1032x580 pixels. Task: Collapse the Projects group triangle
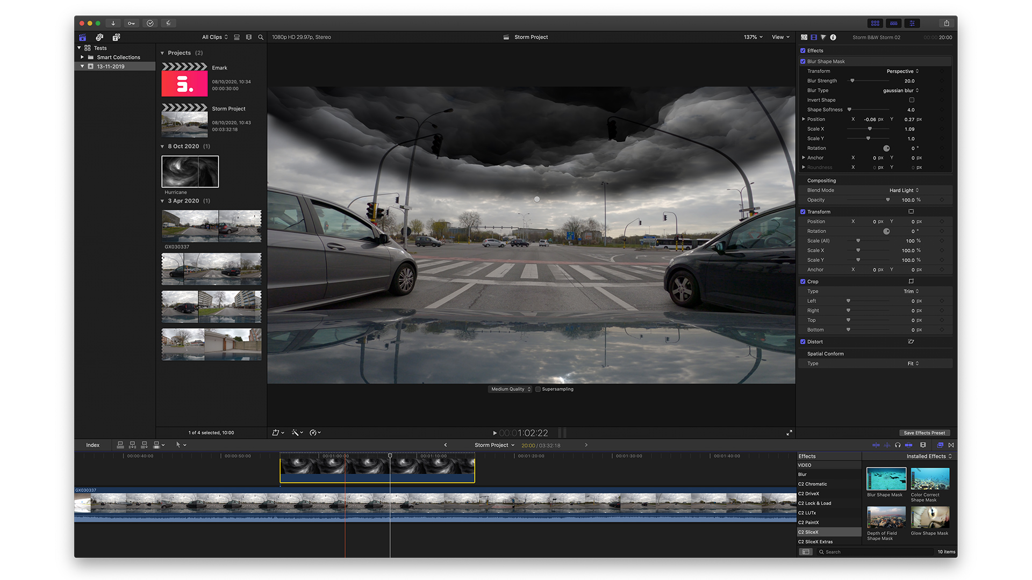[162, 53]
